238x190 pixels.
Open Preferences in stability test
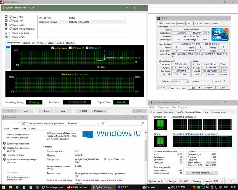click(100, 111)
